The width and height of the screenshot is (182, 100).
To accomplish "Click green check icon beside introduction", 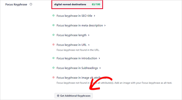I will [x=53, y=58].
